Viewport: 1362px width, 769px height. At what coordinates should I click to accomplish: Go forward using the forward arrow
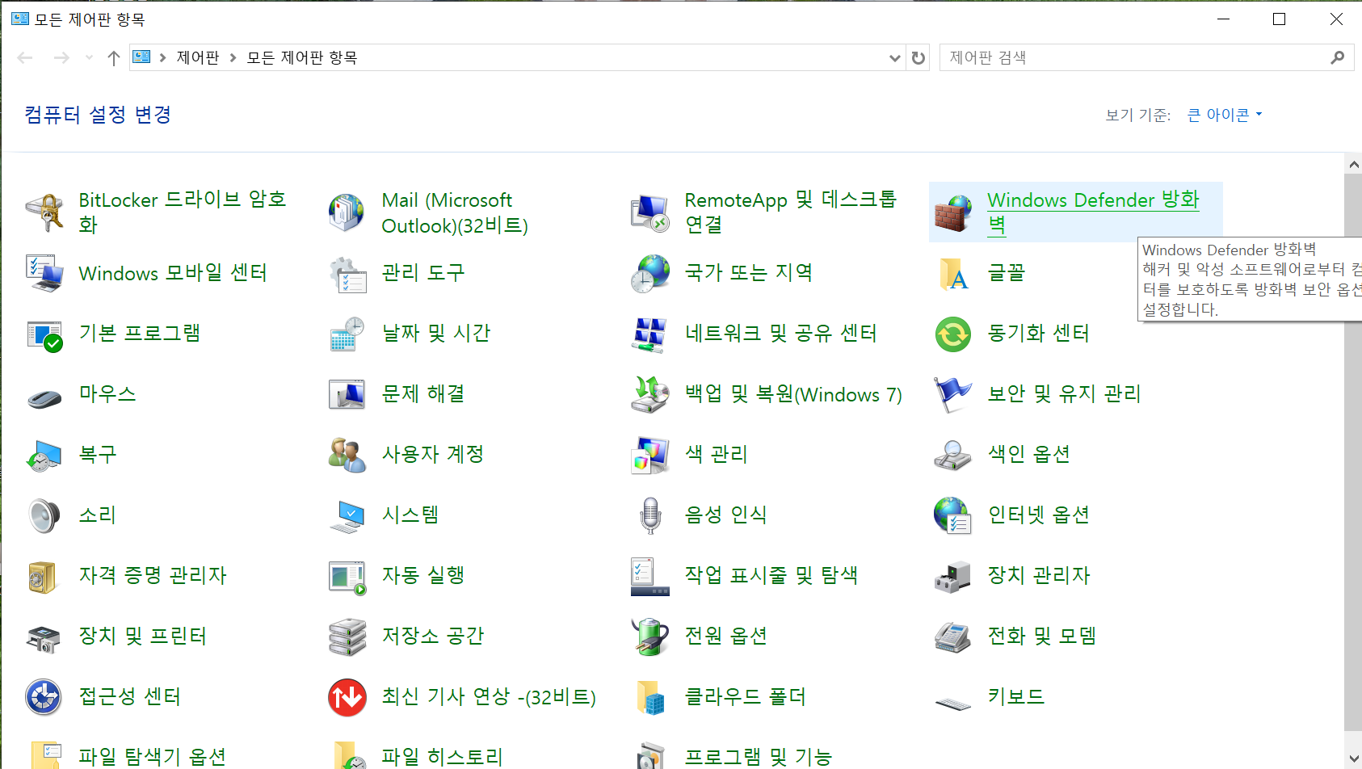[61, 57]
